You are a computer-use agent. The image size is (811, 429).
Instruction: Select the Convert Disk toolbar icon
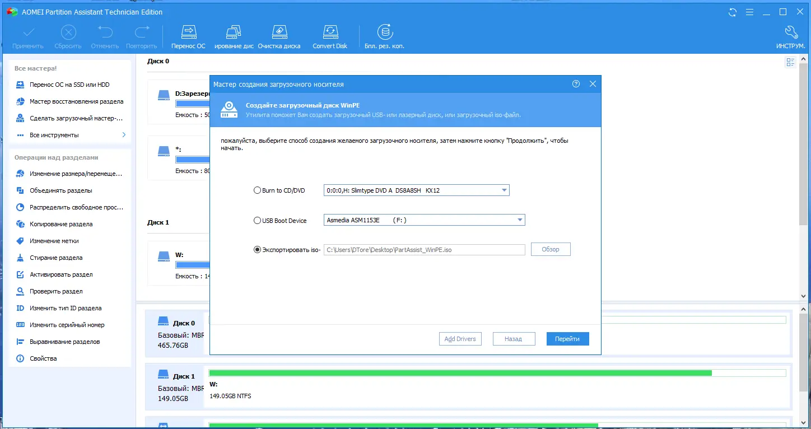click(x=330, y=35)
